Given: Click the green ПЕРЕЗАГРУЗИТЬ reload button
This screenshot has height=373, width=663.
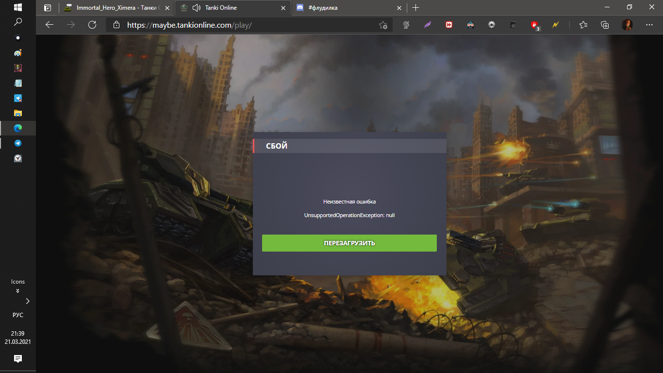Looking at the screenshot, I should (x=349, y=243).
